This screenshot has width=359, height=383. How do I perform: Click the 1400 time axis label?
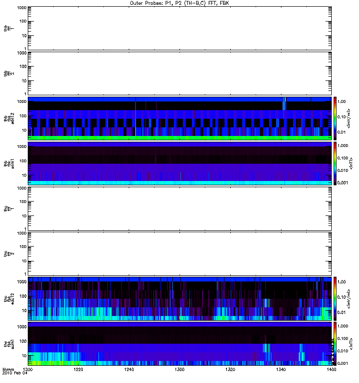331,370
